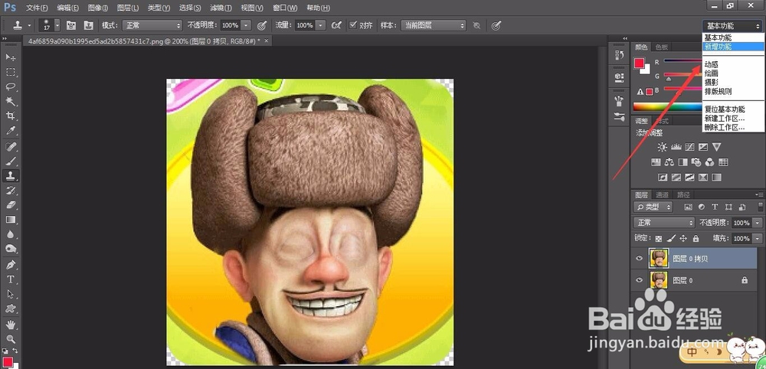Image resolution: width=766 pixels, height=369 pixels.
Task: Hide the 图层 0 拷贝 layer
Action: coord(639,259)
